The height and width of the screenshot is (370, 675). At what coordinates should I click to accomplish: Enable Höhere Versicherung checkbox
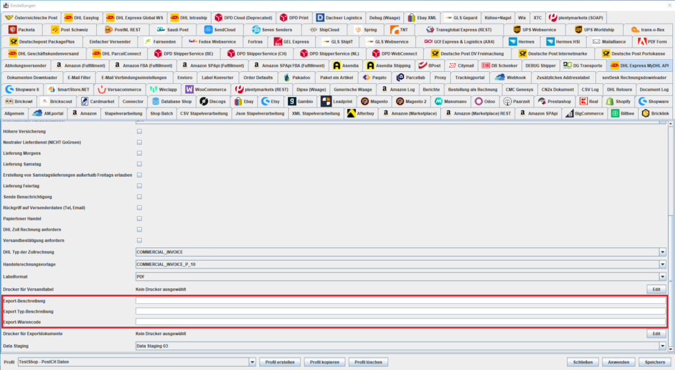[x=139, y=131]
